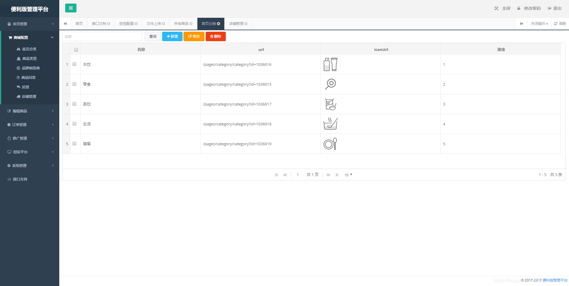
Task: Open 商品类型 in the sidebar
Action: coord(29,59)
